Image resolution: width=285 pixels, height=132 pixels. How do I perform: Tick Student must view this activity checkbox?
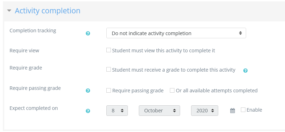108,50
